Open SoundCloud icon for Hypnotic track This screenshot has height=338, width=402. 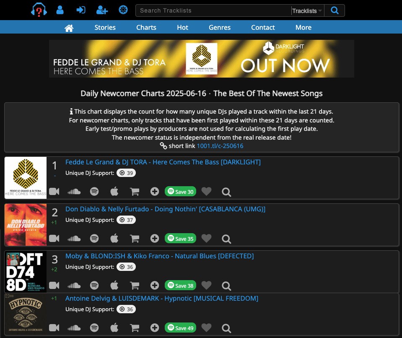click(74, 328)
